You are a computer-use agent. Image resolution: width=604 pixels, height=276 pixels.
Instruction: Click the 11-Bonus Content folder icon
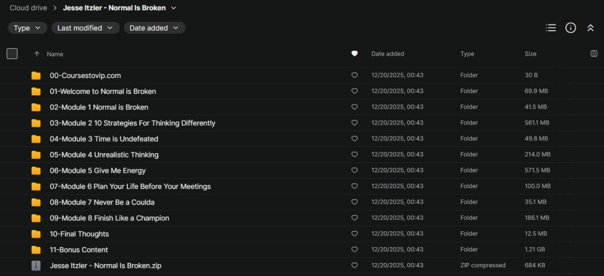click(36, 250)
